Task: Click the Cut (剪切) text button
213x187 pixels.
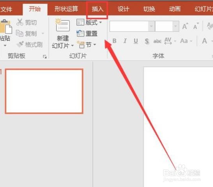Action: pos(31,22)
